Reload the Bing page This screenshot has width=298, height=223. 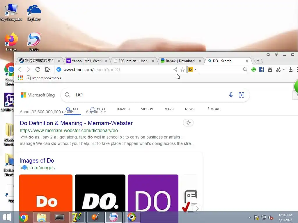pyautogui.click(x=38, y=69)
